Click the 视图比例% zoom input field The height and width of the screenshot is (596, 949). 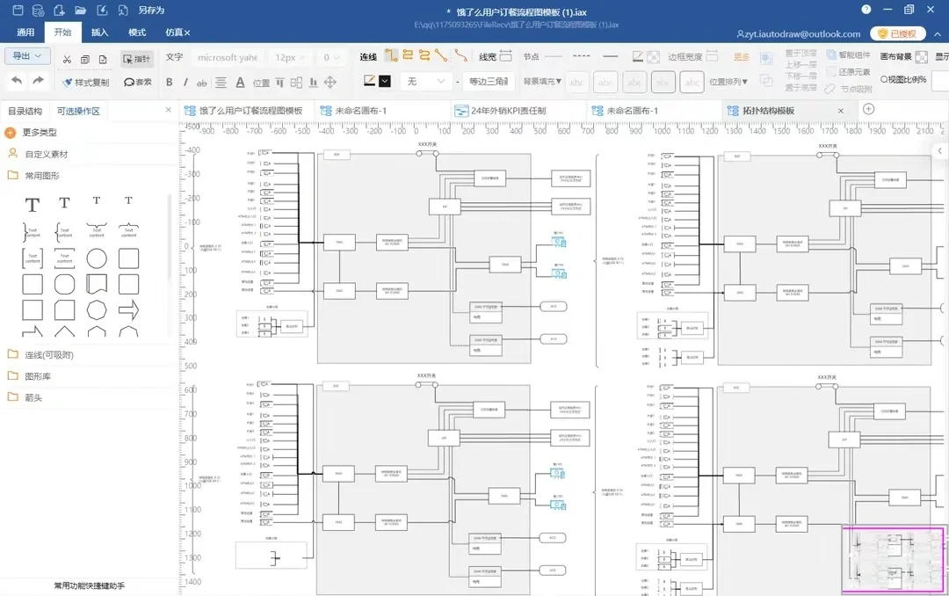click(940, 79)
